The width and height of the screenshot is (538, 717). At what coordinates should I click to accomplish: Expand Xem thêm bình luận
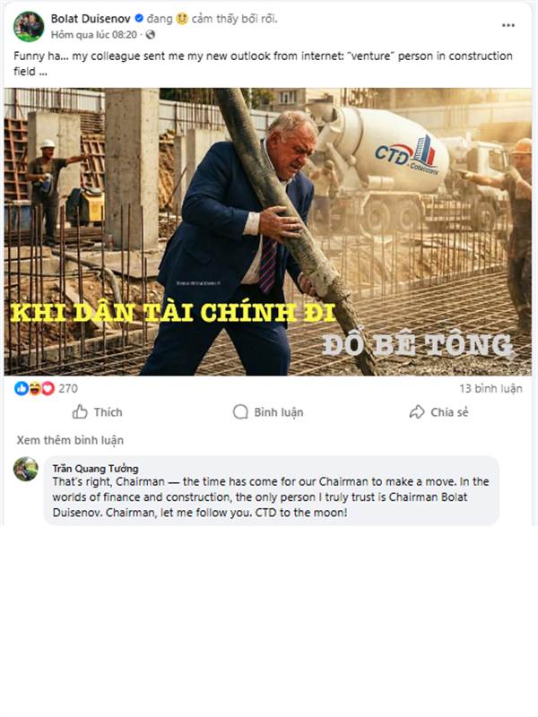[70, 440]
